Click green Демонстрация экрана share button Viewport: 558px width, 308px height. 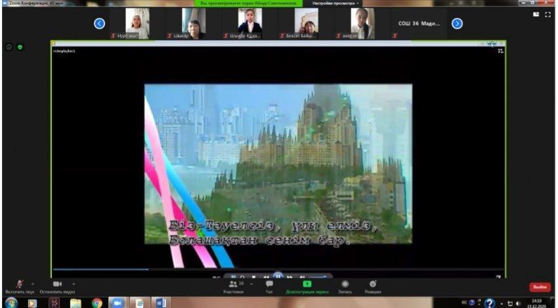tap(307, 288)
